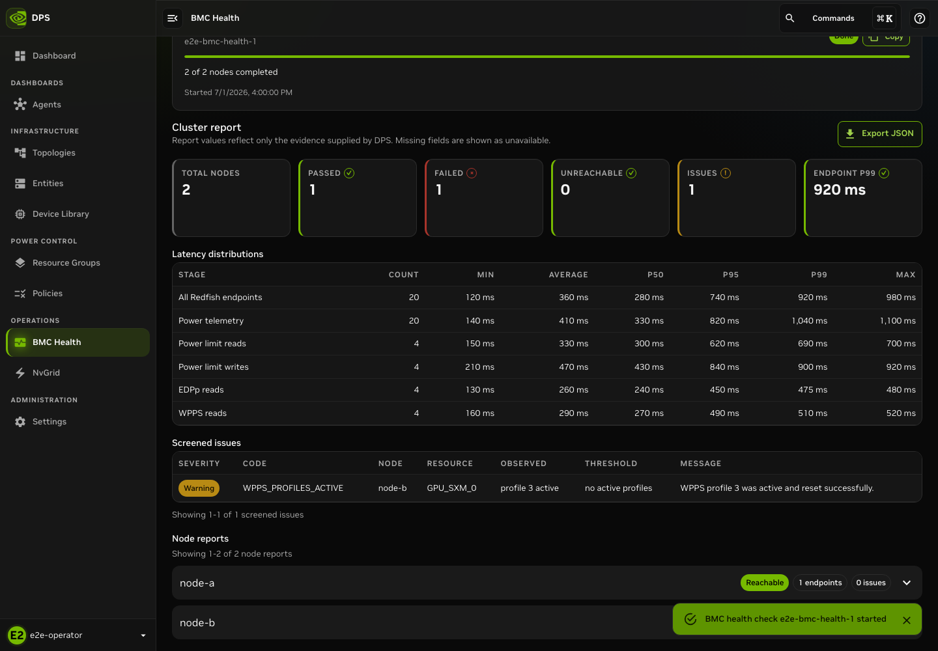Click the NvGrid lightning bolt icon
The height and width of the screenshot is (651, 938).
20,373
